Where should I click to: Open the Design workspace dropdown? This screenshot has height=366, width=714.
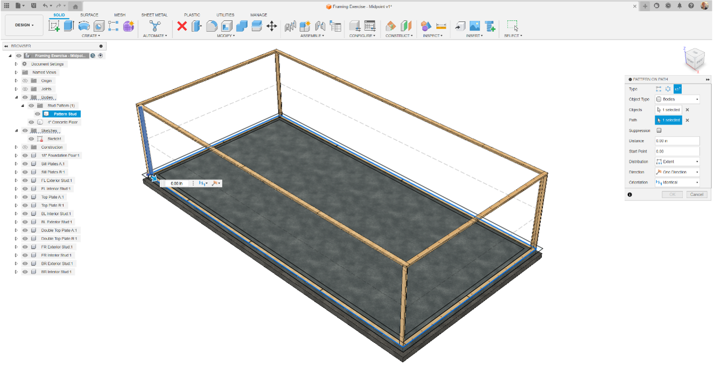point(24,25)
